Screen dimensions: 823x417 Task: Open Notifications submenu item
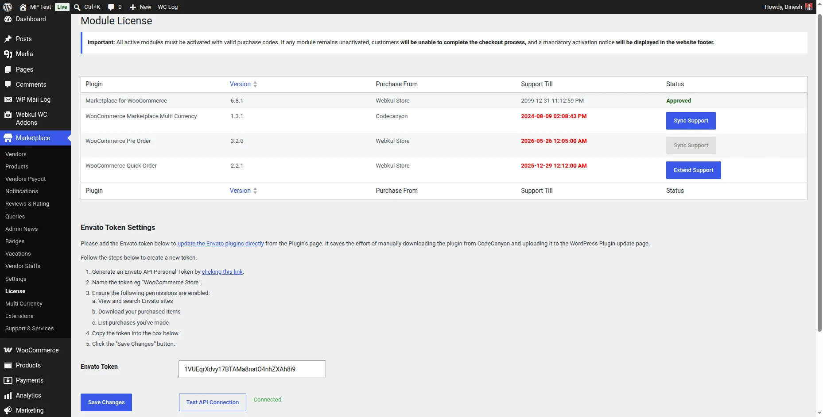point(22,191)
